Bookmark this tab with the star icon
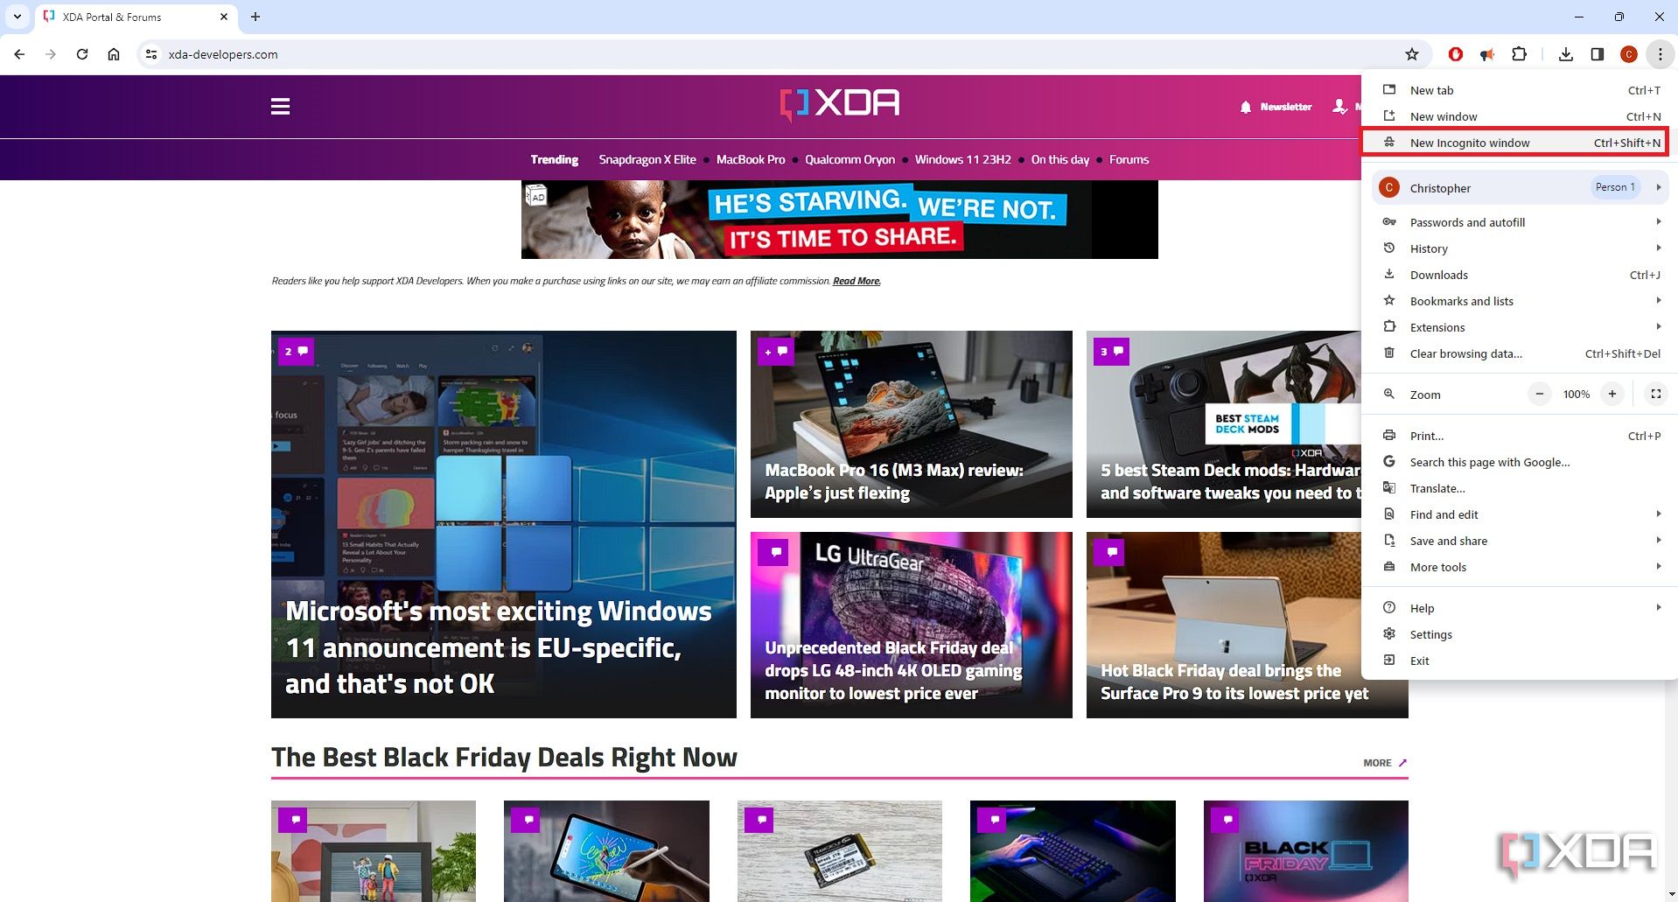This screenshot has height=902, width=1678. 1412,54
